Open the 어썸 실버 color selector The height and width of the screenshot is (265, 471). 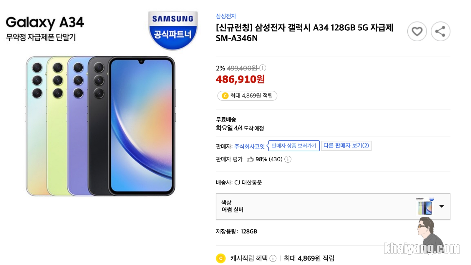pos(333,206)
